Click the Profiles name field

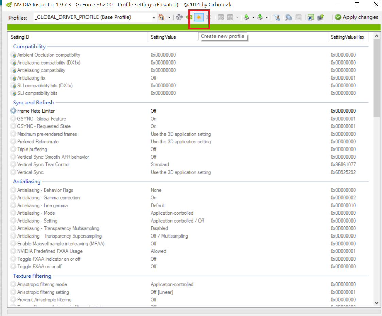[x=92, y=17]
